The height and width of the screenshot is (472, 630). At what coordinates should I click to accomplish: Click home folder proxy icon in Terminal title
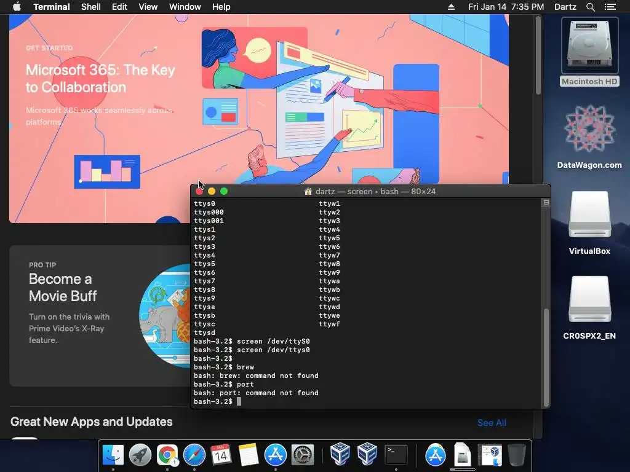pos(308,192)
